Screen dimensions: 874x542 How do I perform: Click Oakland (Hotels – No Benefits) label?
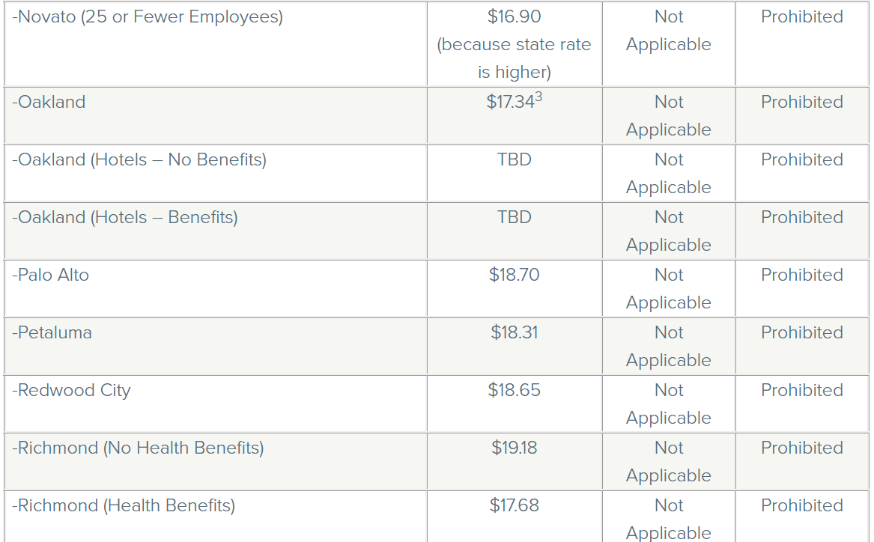pos(139,160)
